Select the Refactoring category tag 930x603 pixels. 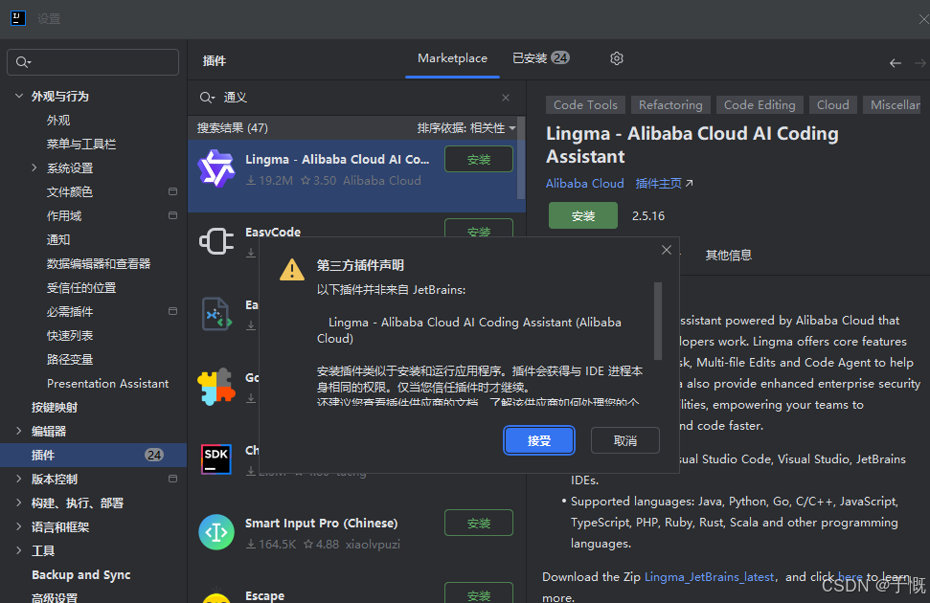(670, 105)
